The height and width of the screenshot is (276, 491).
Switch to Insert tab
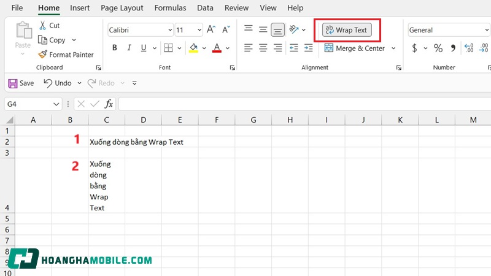tap(80, 8)
